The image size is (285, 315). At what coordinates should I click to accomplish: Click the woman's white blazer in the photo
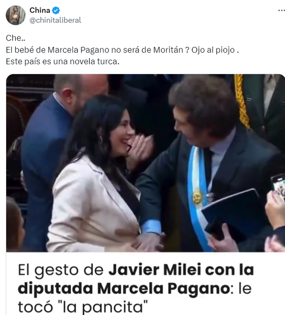93,205
